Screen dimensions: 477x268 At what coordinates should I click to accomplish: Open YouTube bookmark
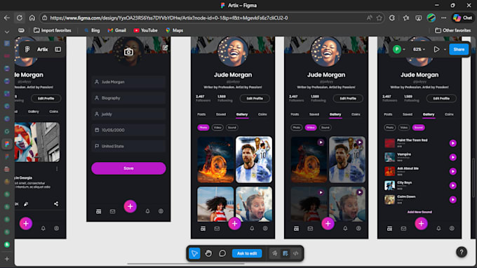coord(145,30)
